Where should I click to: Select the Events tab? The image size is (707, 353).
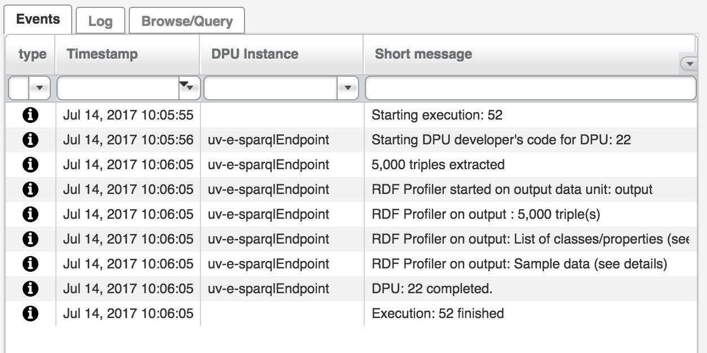(x=38, y=19)
